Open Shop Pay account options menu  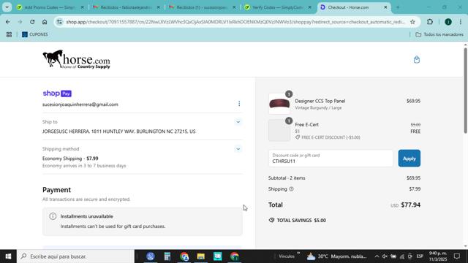pyautogui.click(x=239, y=104)
